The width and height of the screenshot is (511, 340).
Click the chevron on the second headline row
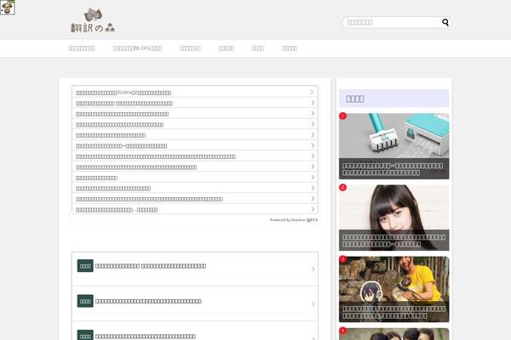pyautogui.click(x=313, y=103)
